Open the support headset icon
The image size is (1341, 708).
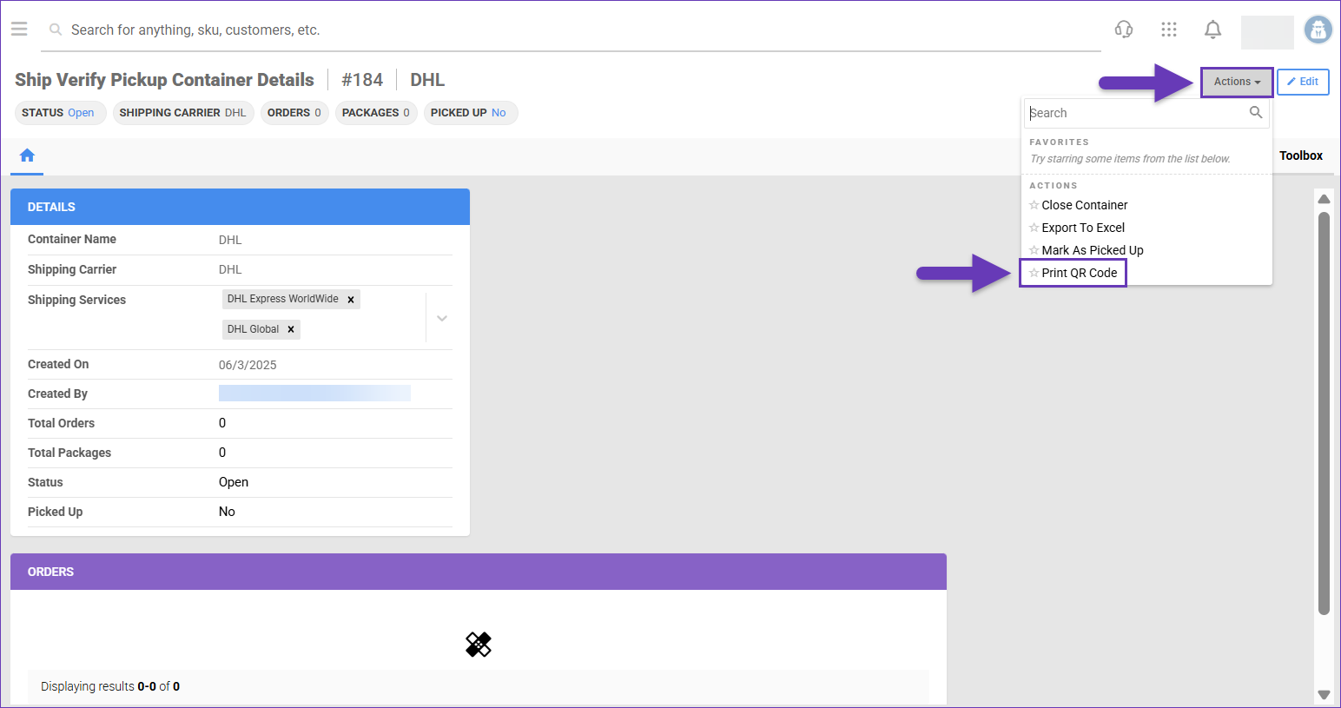(1124, 30)
